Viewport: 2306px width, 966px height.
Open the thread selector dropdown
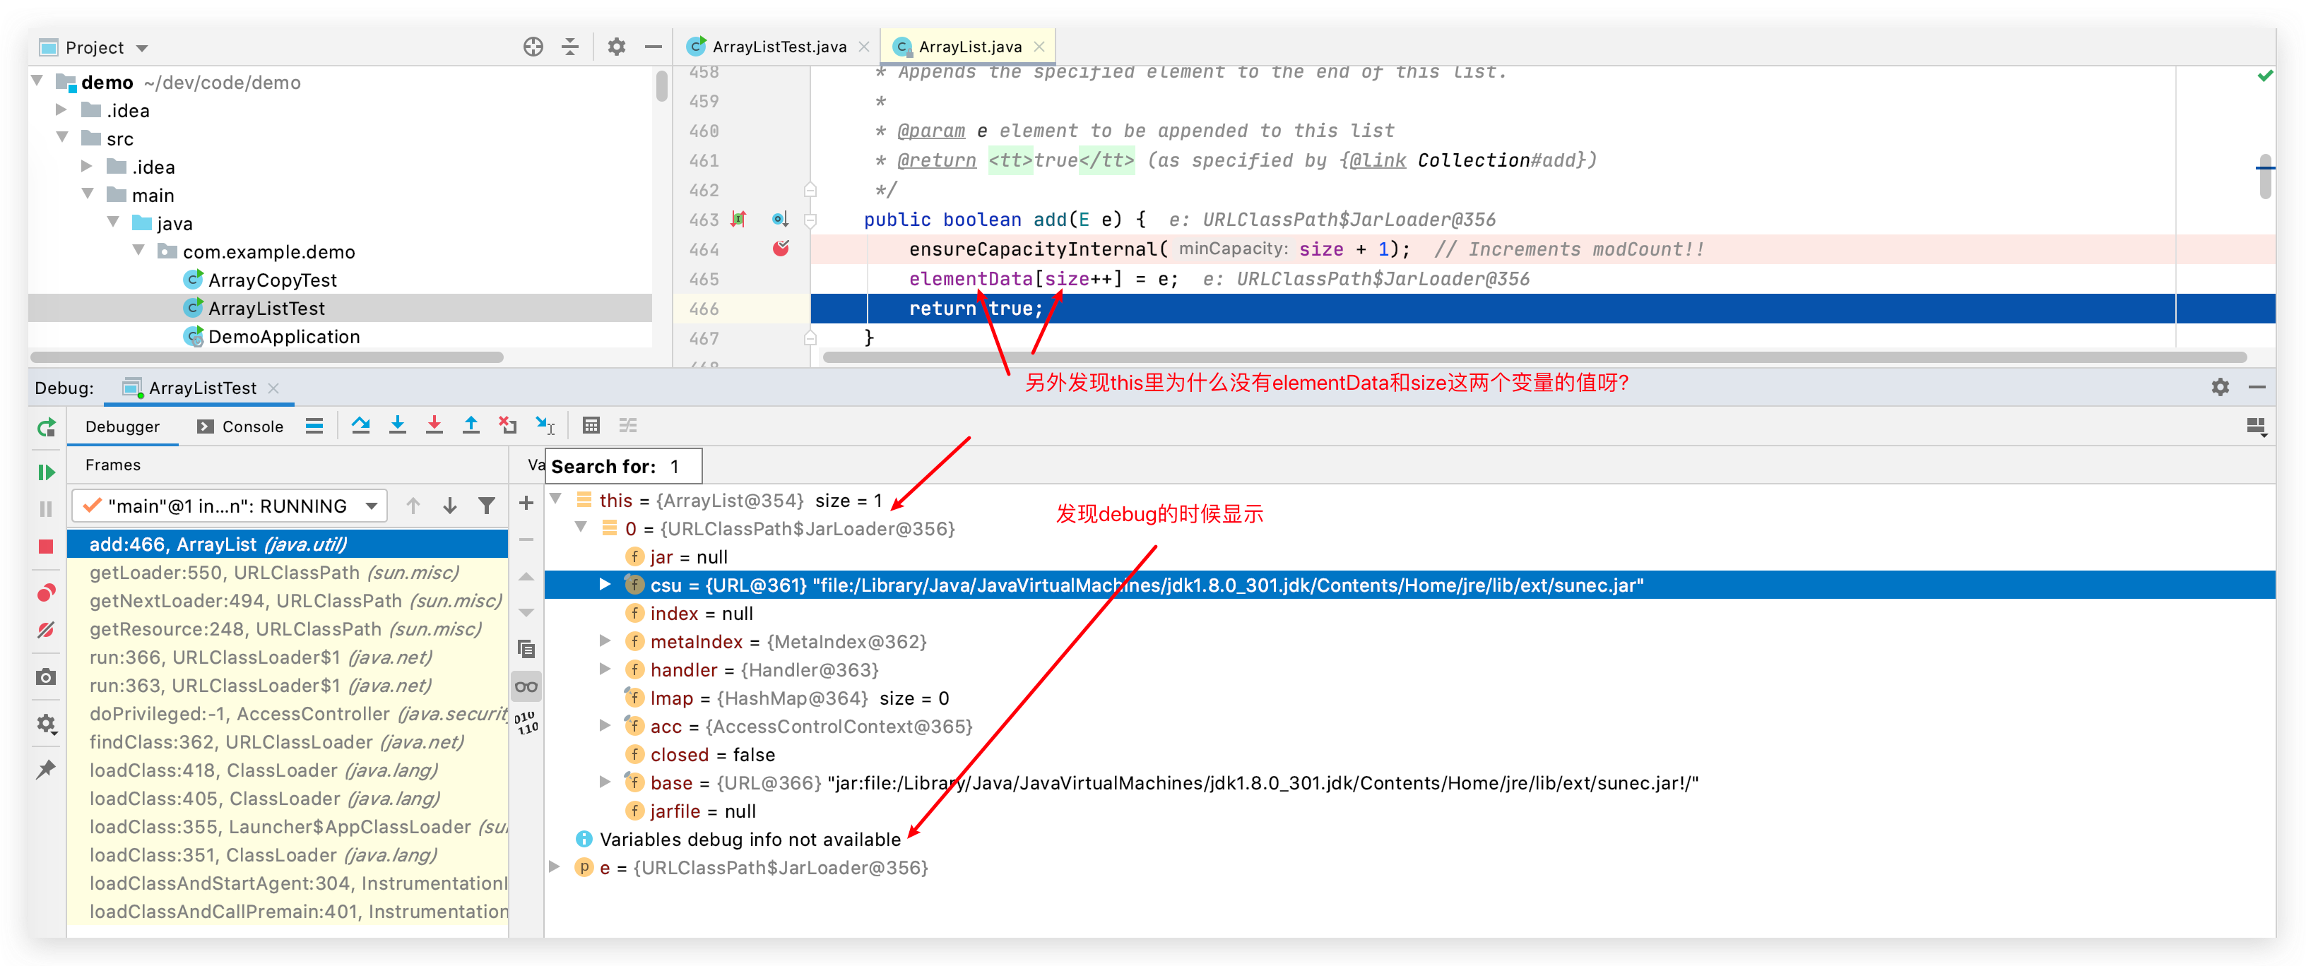click(371, 506)
